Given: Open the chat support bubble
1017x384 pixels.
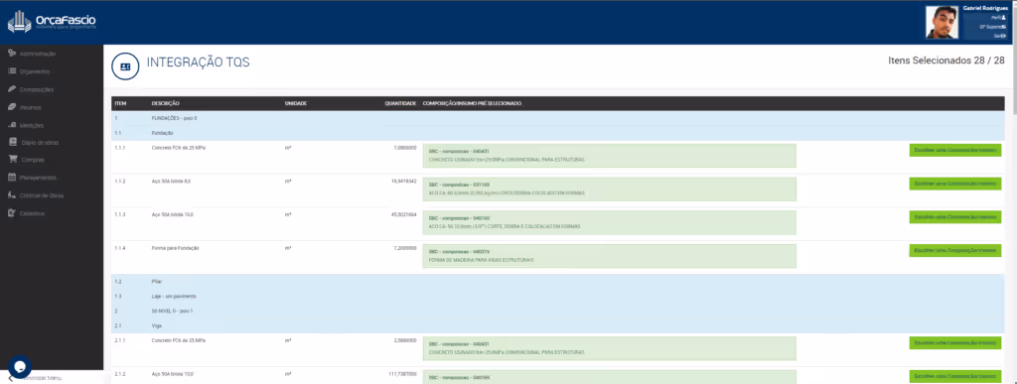Looking at the screenshot, I should (x=20, y=366).
